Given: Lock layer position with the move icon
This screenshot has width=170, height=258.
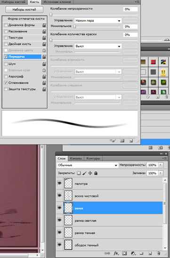Looking at the screenshot, I should (90, 173).
